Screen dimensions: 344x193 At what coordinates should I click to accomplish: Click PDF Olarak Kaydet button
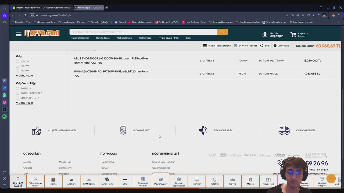click(246, 46)
